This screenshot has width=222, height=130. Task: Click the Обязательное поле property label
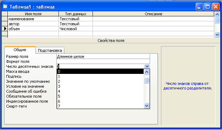point(24,96)
